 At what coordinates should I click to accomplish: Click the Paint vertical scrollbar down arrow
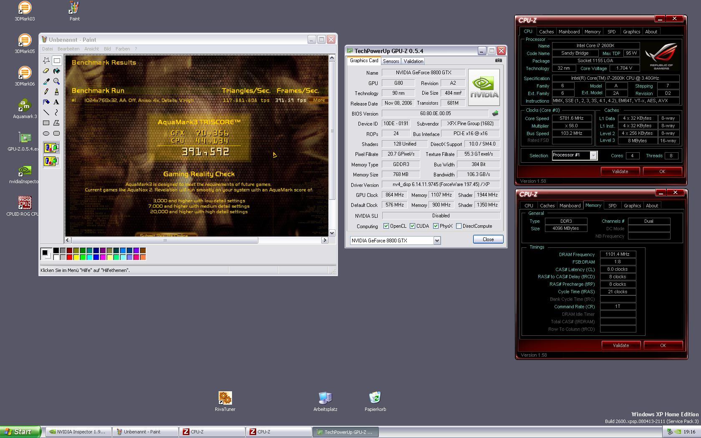tap(332, 233)
